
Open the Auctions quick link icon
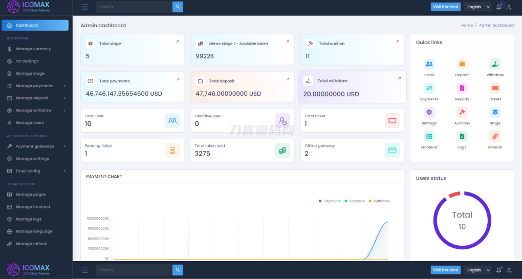[x=462, y=112]
